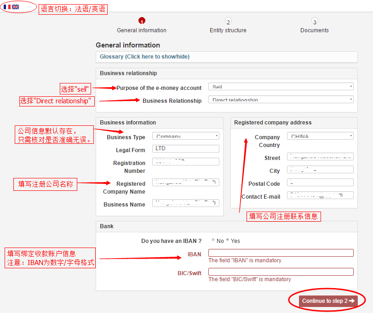This screenshot has width=373, height=313.
Task: Select the French flag for language switch
Action: [x=6, y=6]
